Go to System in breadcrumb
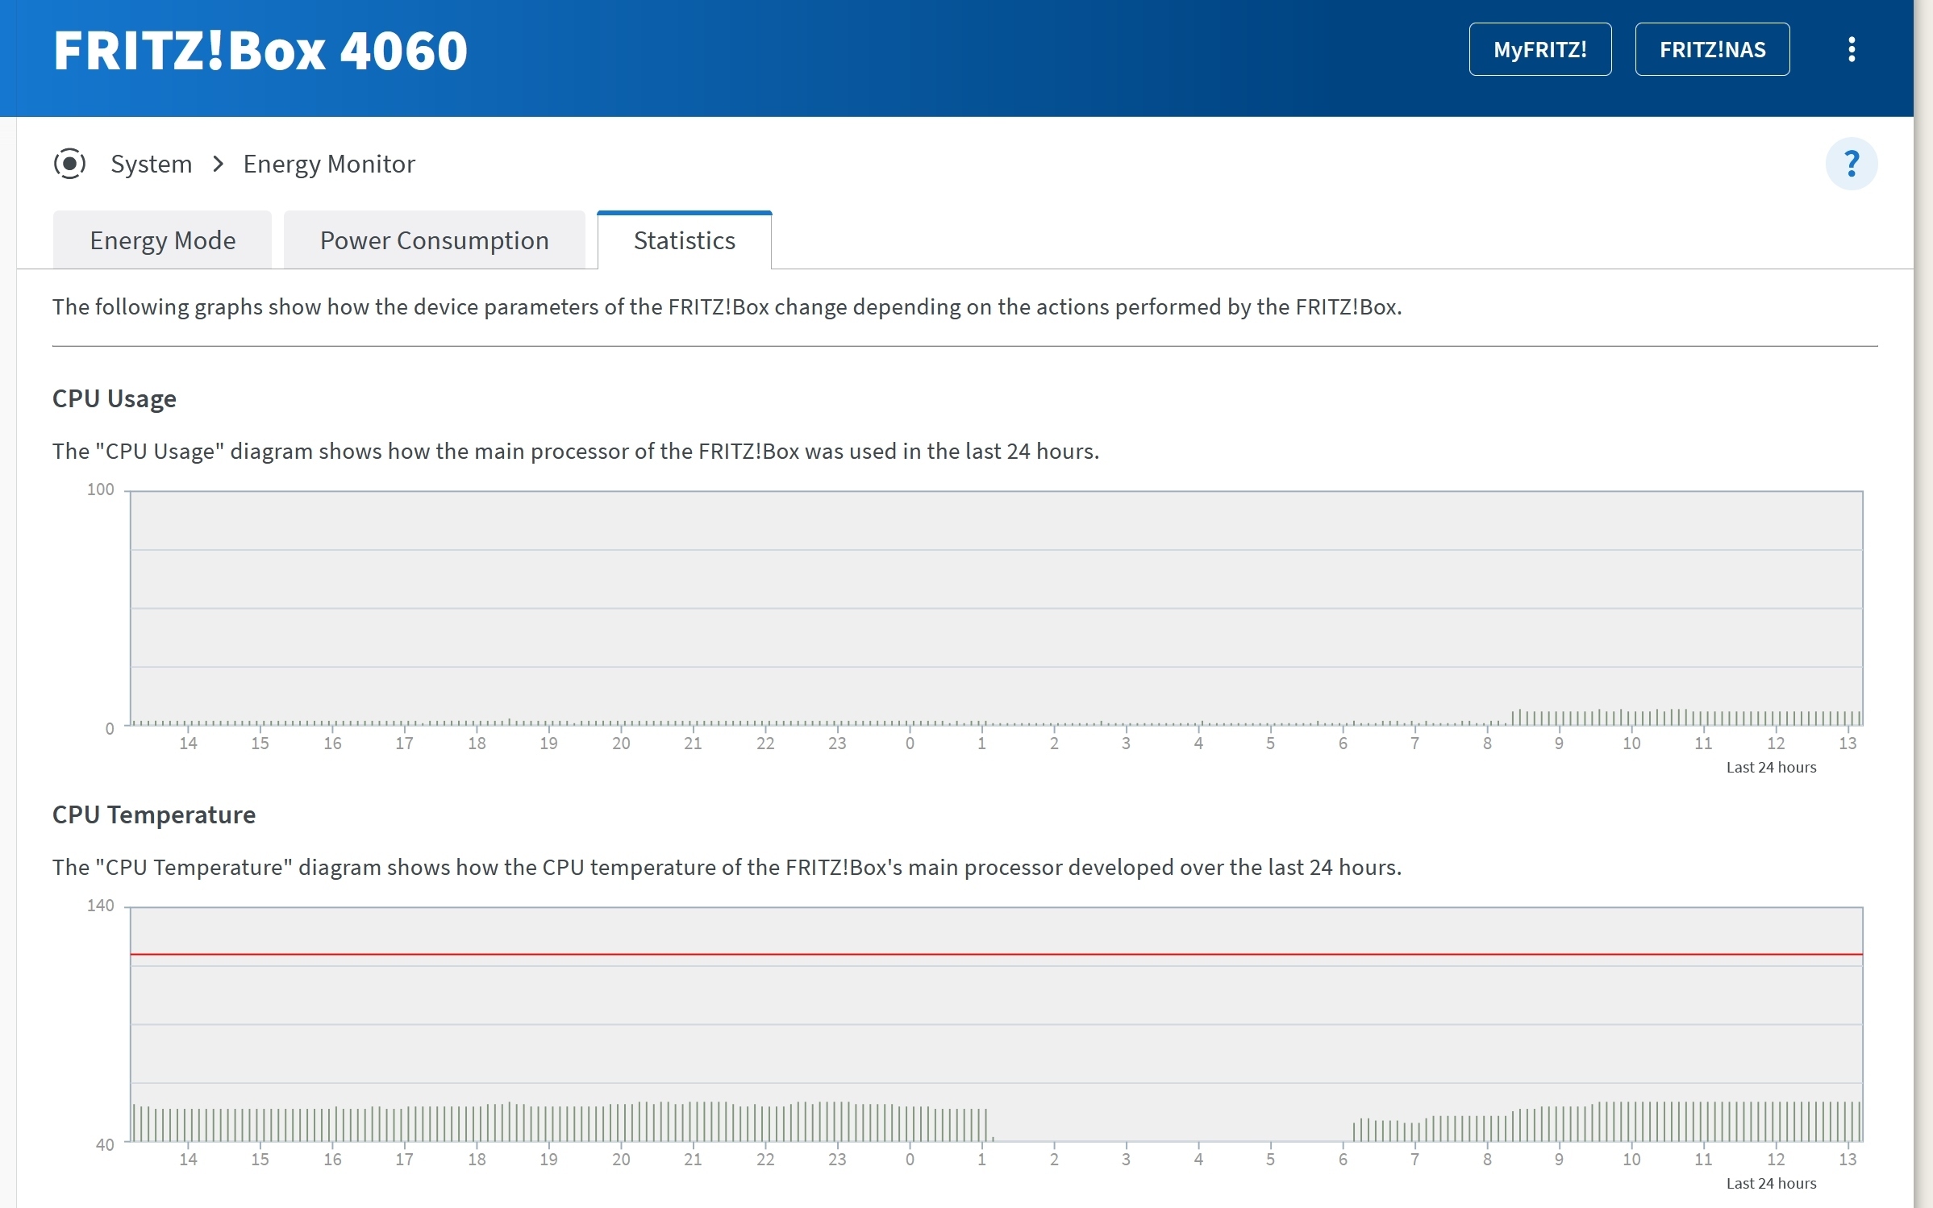Screen dimensions: 1933x1208 152,164
